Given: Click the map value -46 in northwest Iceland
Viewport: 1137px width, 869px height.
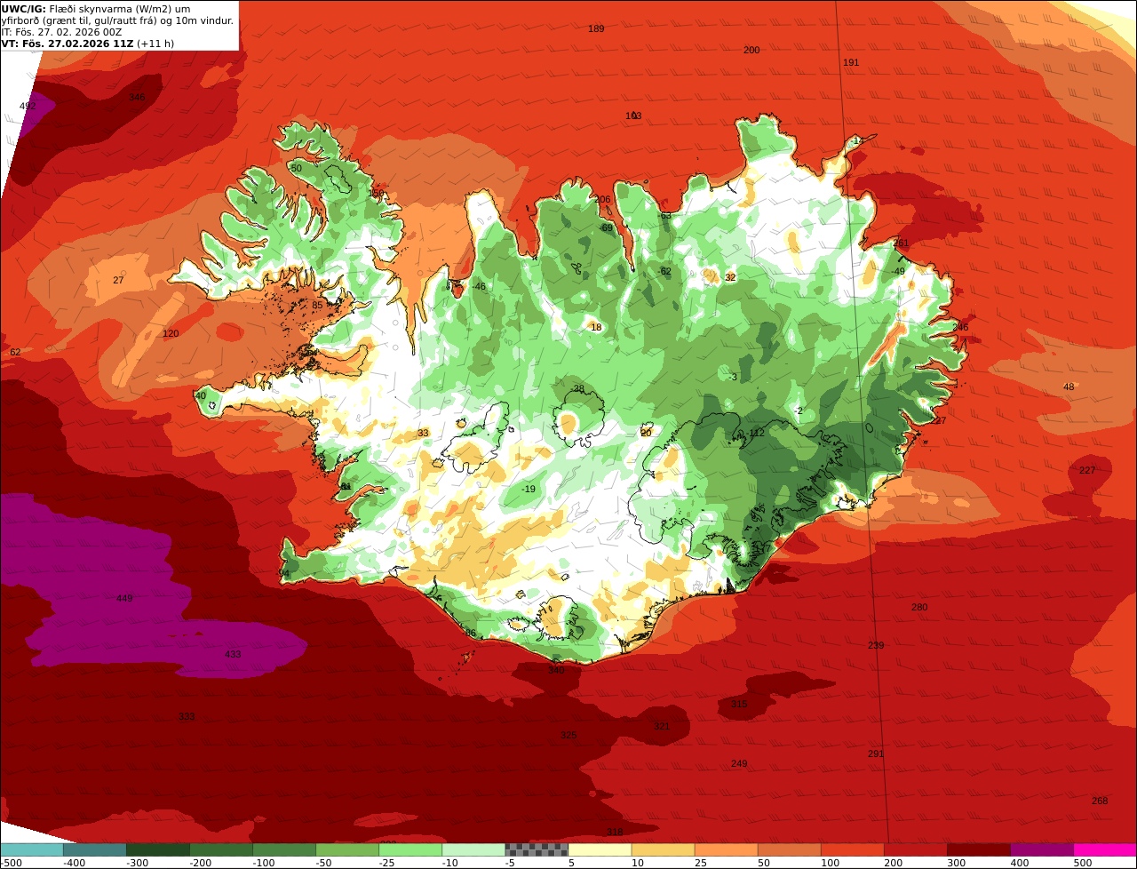Looking at the screenshot, I should (479, 286).
